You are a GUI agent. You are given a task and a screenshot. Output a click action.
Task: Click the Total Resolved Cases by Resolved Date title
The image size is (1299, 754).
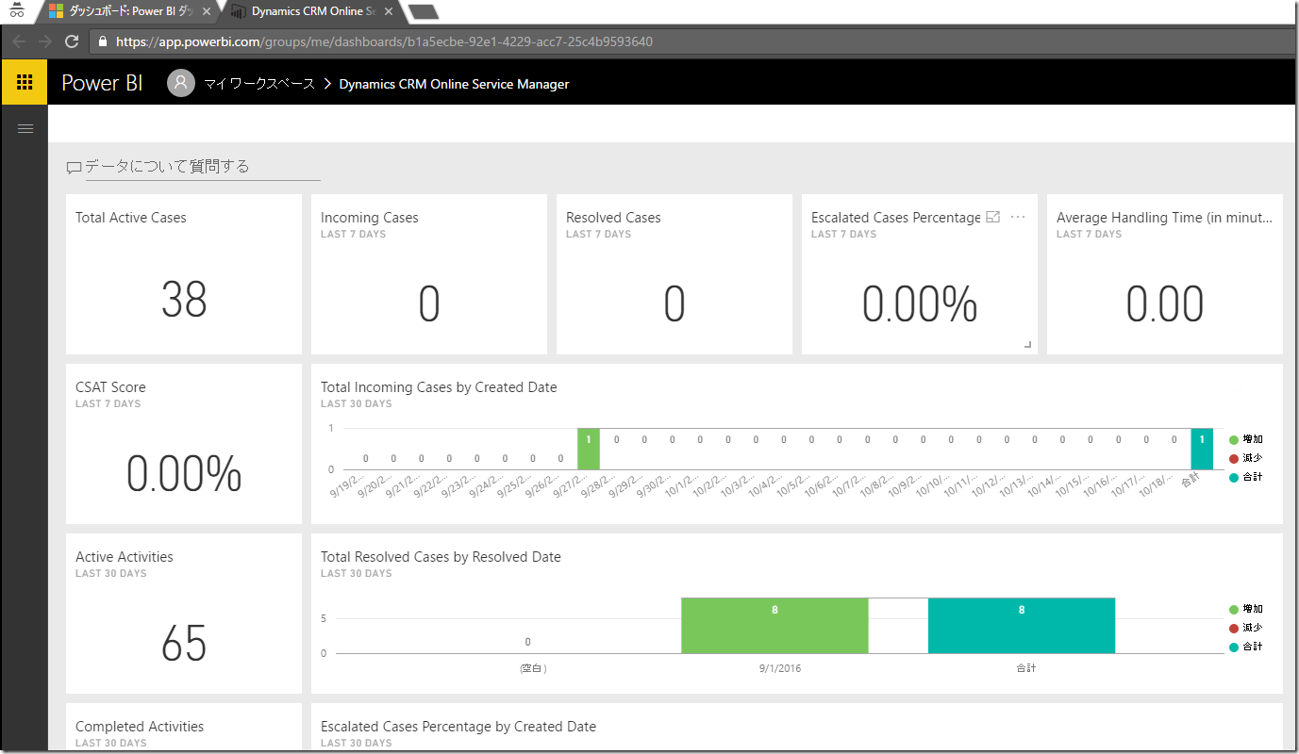(x=441, y=557)
